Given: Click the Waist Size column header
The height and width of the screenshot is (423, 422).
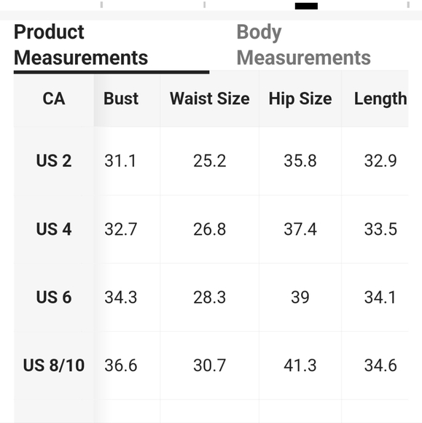Looking at the screenshot, I should [209, 98].
